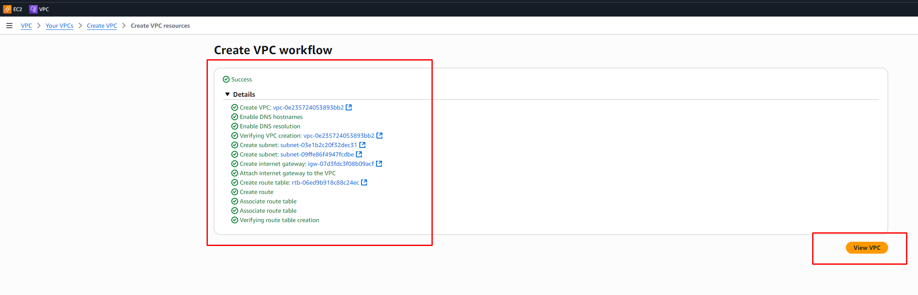Viewport: 918px width, 295px height.
Task: Click check icon next to Verifying route table creation
Action: (235, 220)
